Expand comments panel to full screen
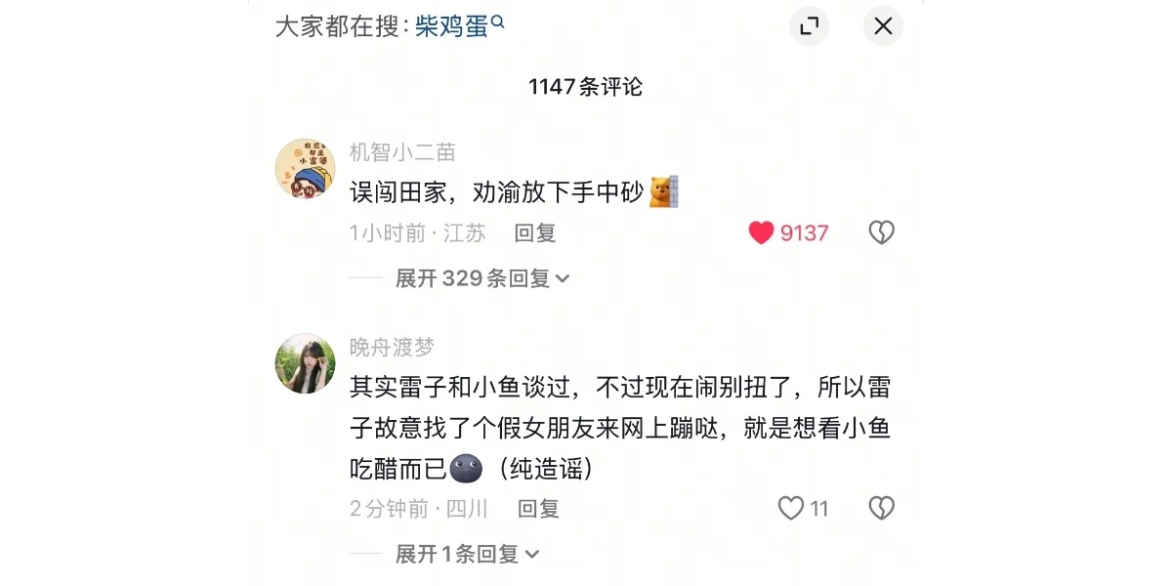Viewport: 1172px width, 586px height. (809, 26)
